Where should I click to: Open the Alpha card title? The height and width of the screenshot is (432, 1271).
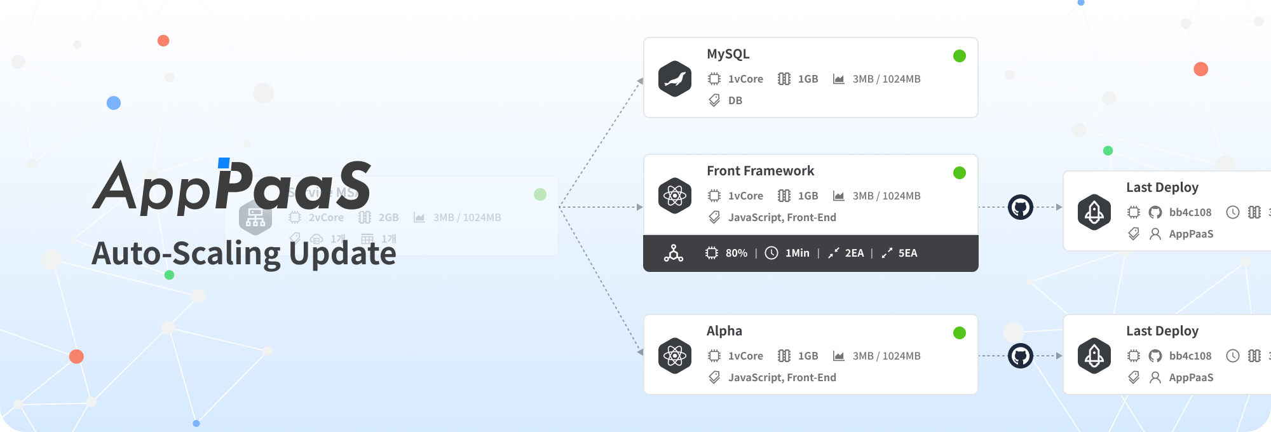pos(724,331)
